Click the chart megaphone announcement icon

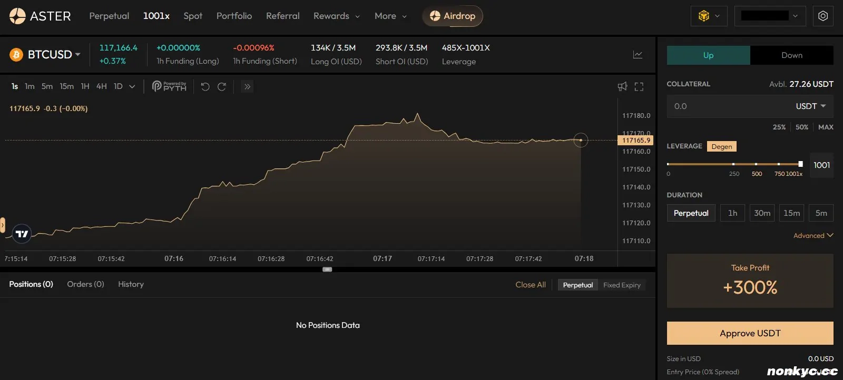tap(622, 86)
